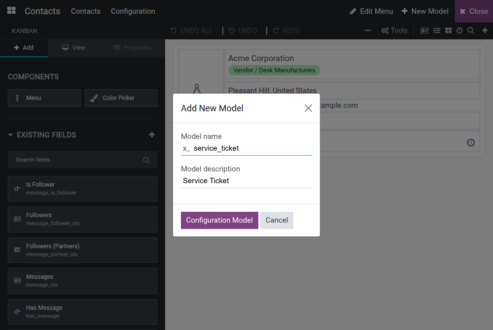This screenshot has width=493, height=330.
Task: Click the Menu component
Action: click(x=44, y=98)
